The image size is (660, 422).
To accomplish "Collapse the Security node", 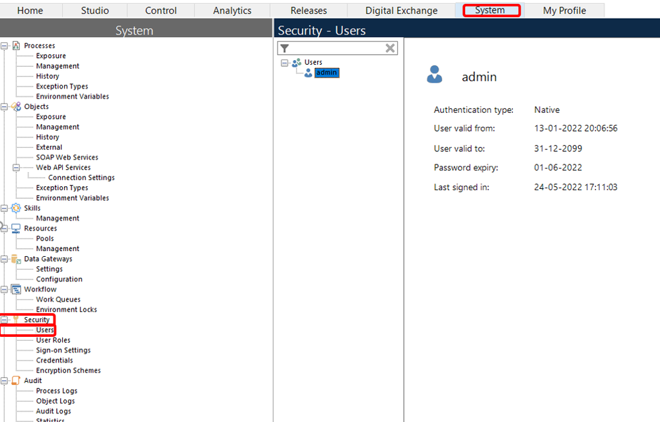I will pyautogui.click(x=4, y=320).
